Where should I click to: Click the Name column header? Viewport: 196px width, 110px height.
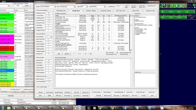[x=66, y=16]
